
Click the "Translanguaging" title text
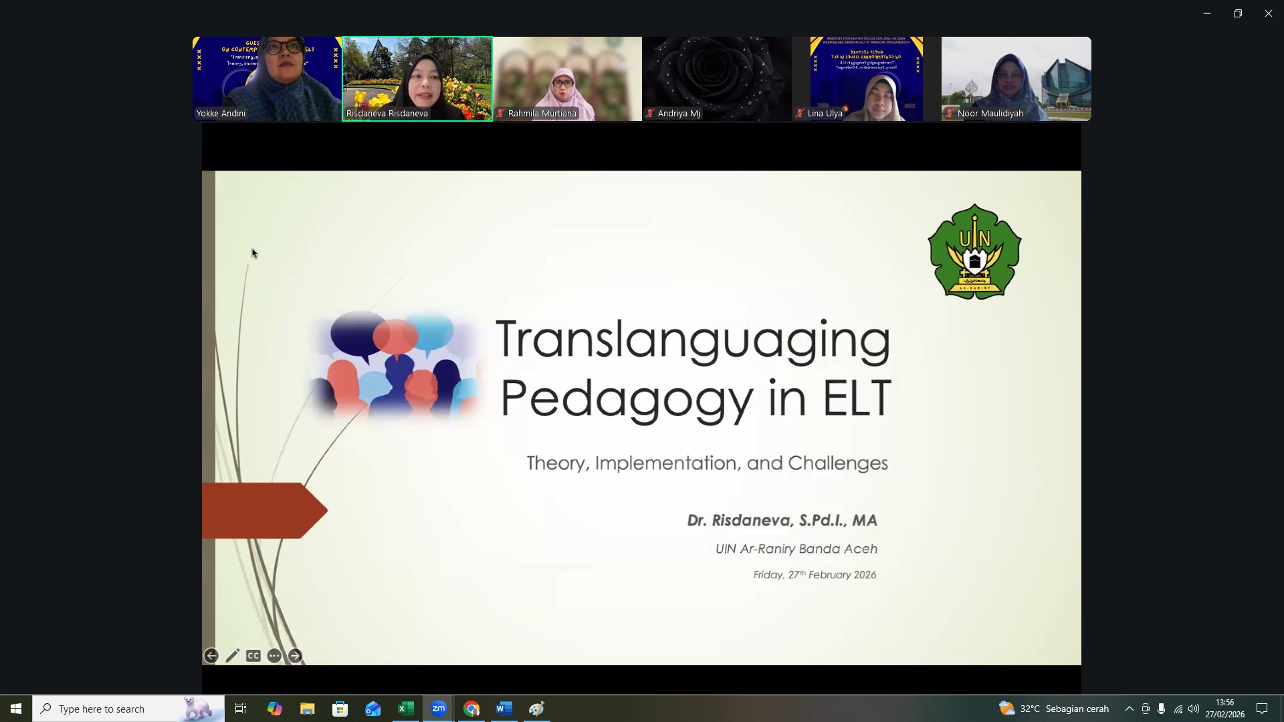[693, 342]
